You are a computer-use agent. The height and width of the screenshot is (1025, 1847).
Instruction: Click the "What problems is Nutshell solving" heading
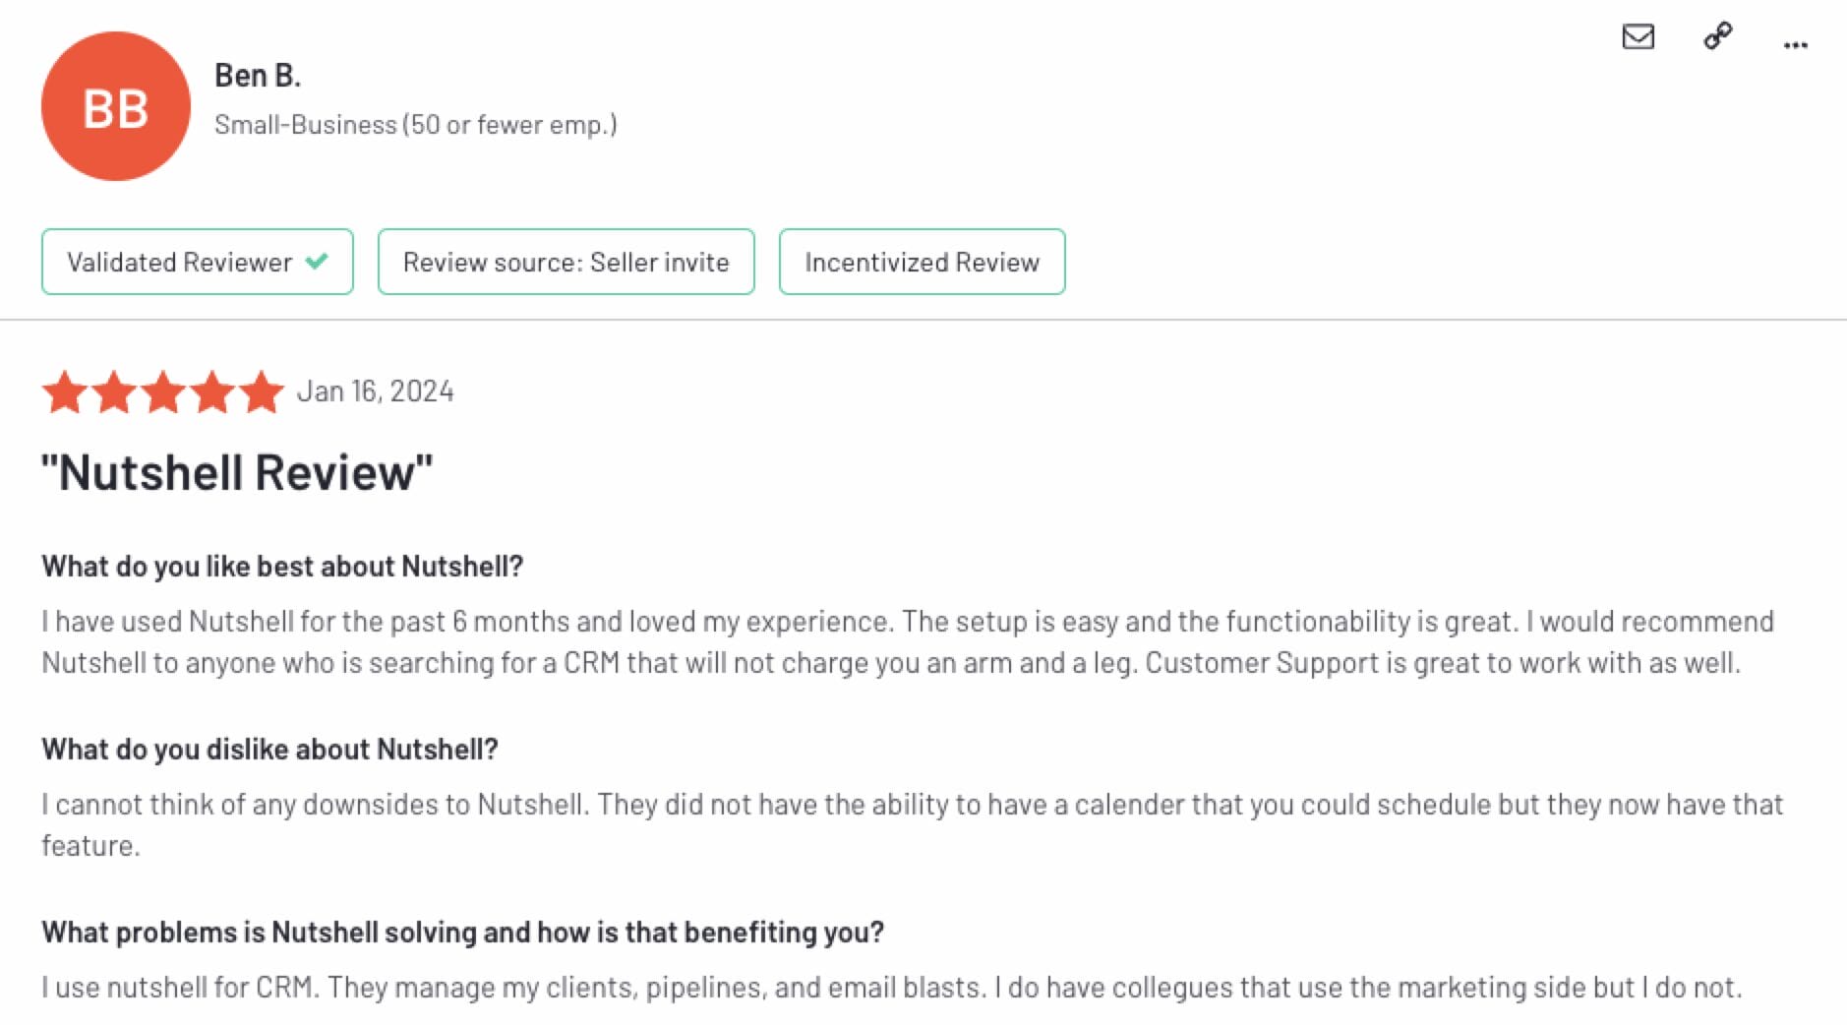pyautogui.click(x=462, y=933)
